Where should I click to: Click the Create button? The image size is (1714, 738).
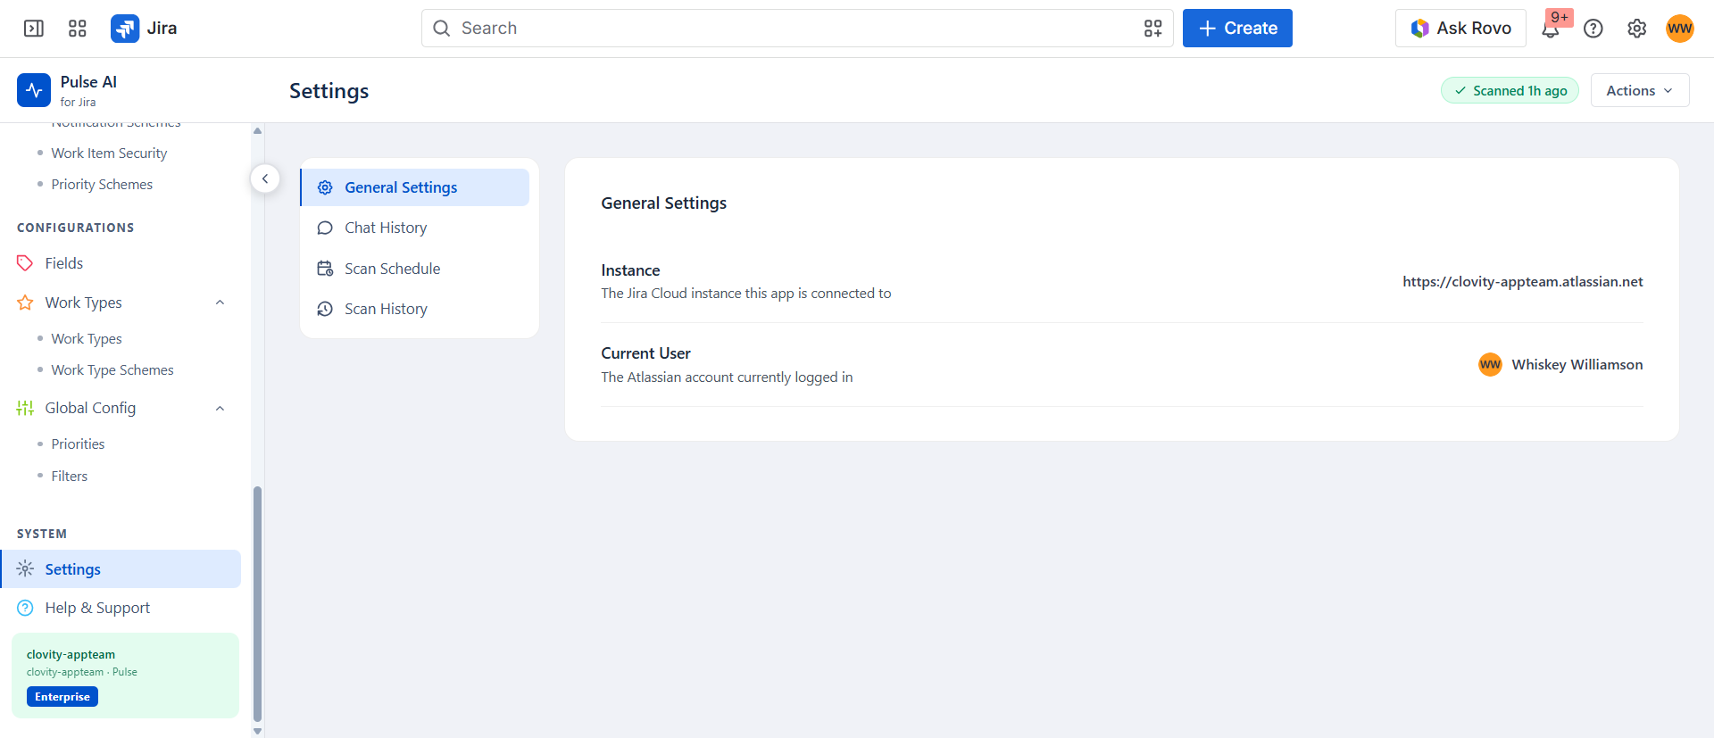(x=1237, y=29)
